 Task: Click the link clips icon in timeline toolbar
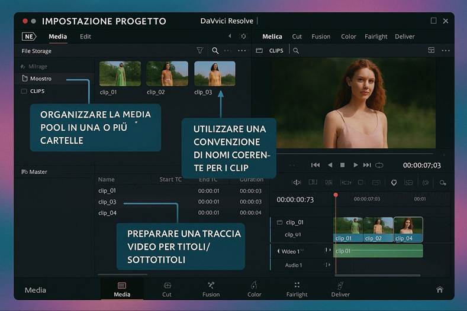click(408, 183)
